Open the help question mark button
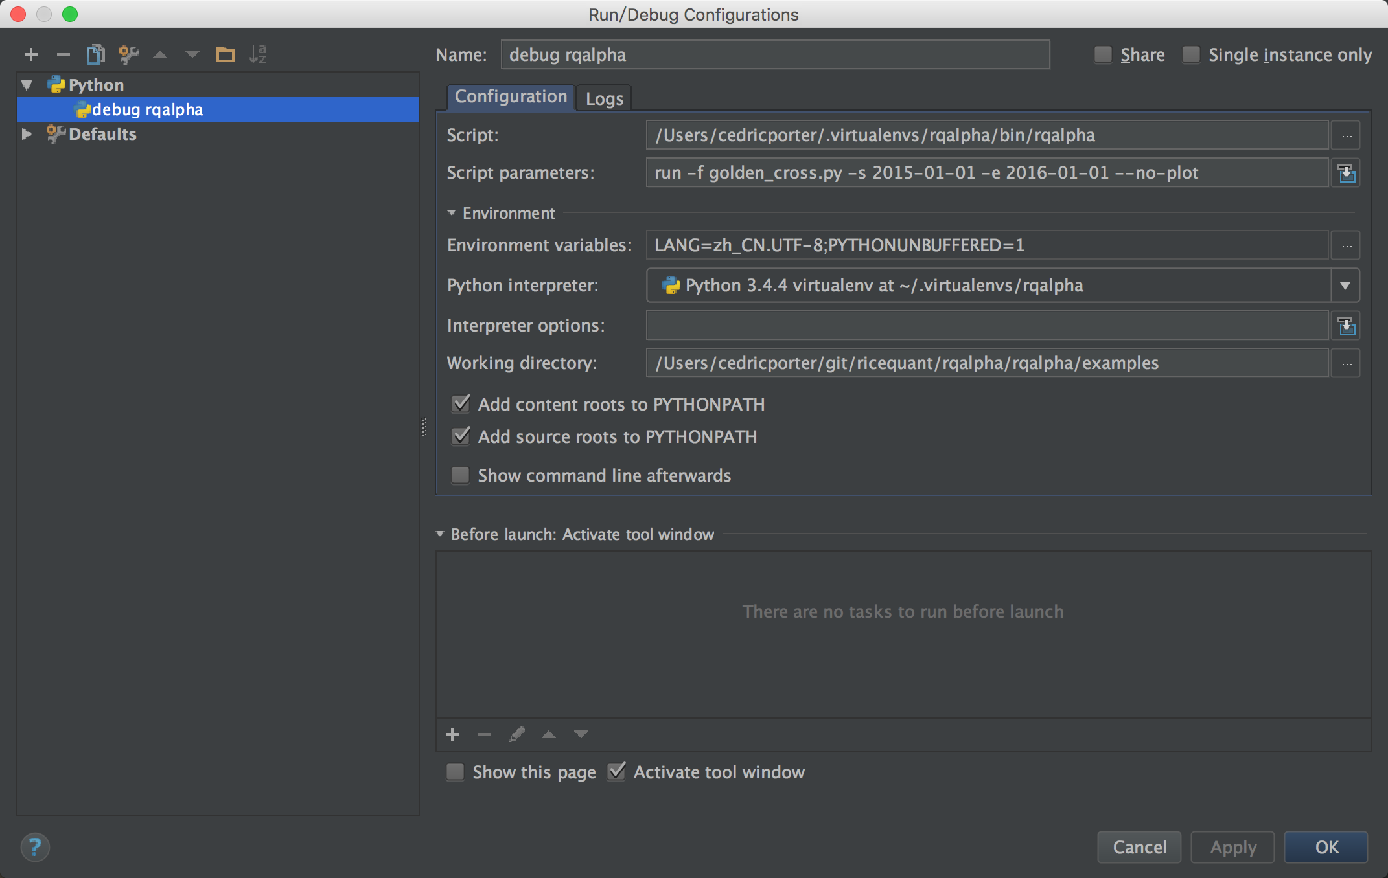The image size is (1388, 878). (35, 847)
